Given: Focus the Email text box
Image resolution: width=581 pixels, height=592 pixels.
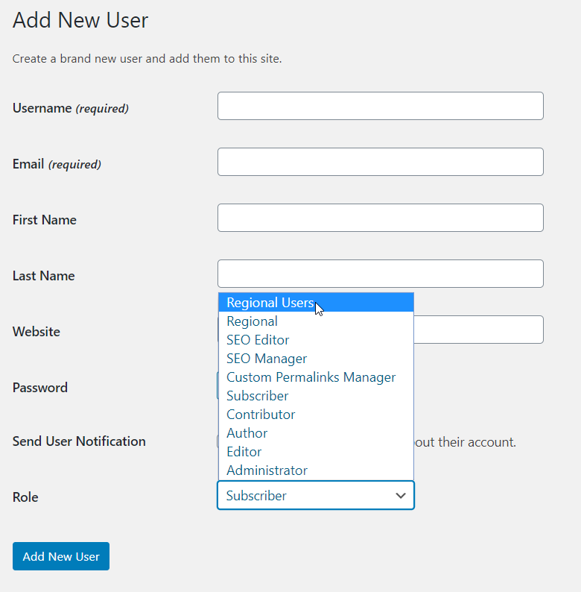Looking at the screenshot, I should [x=381, y=162].
